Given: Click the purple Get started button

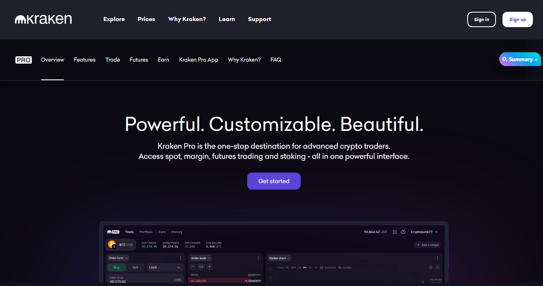Looking at the screenshot, I should (x=274, y=181).
